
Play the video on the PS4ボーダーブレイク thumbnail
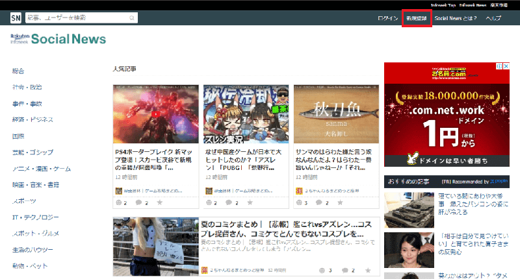[x=155, y=114]
